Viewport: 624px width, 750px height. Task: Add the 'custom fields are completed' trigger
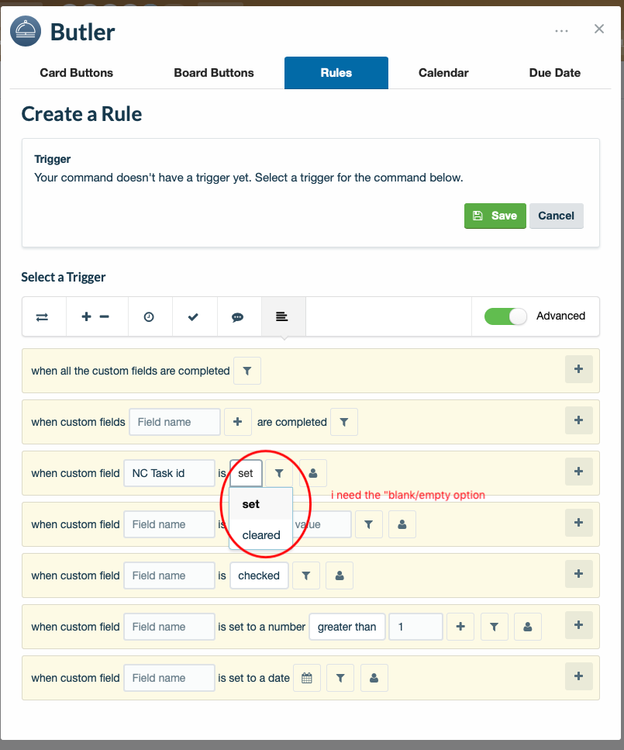coord(578,420)
